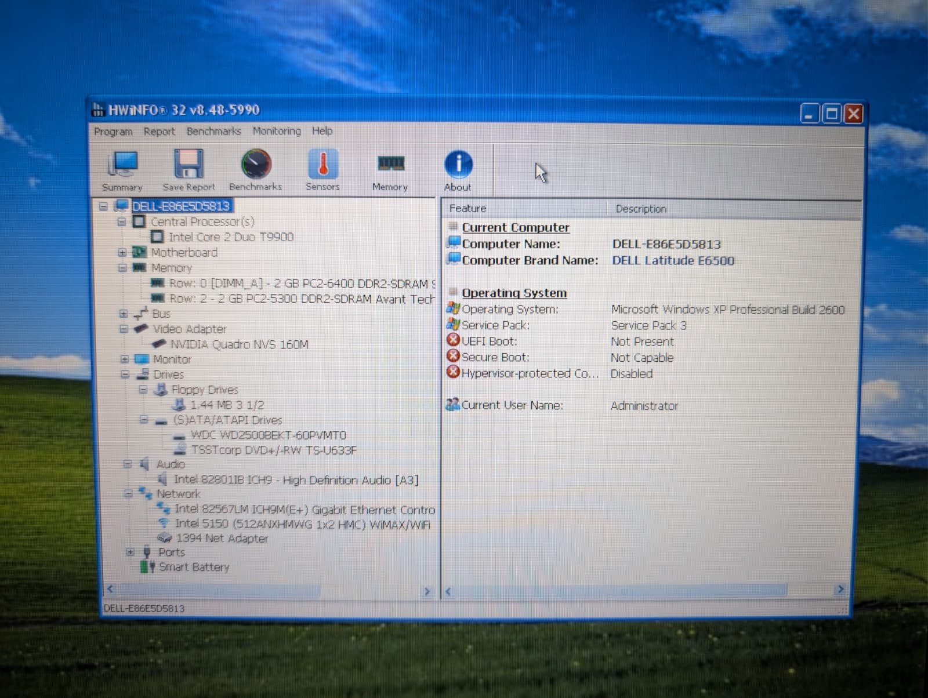Click the Service Pack Windows flag icon

pos(452,324)
